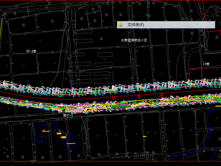Select the red 长 road name character
This screenshot has height=166, width=221.
coord(114,98)
